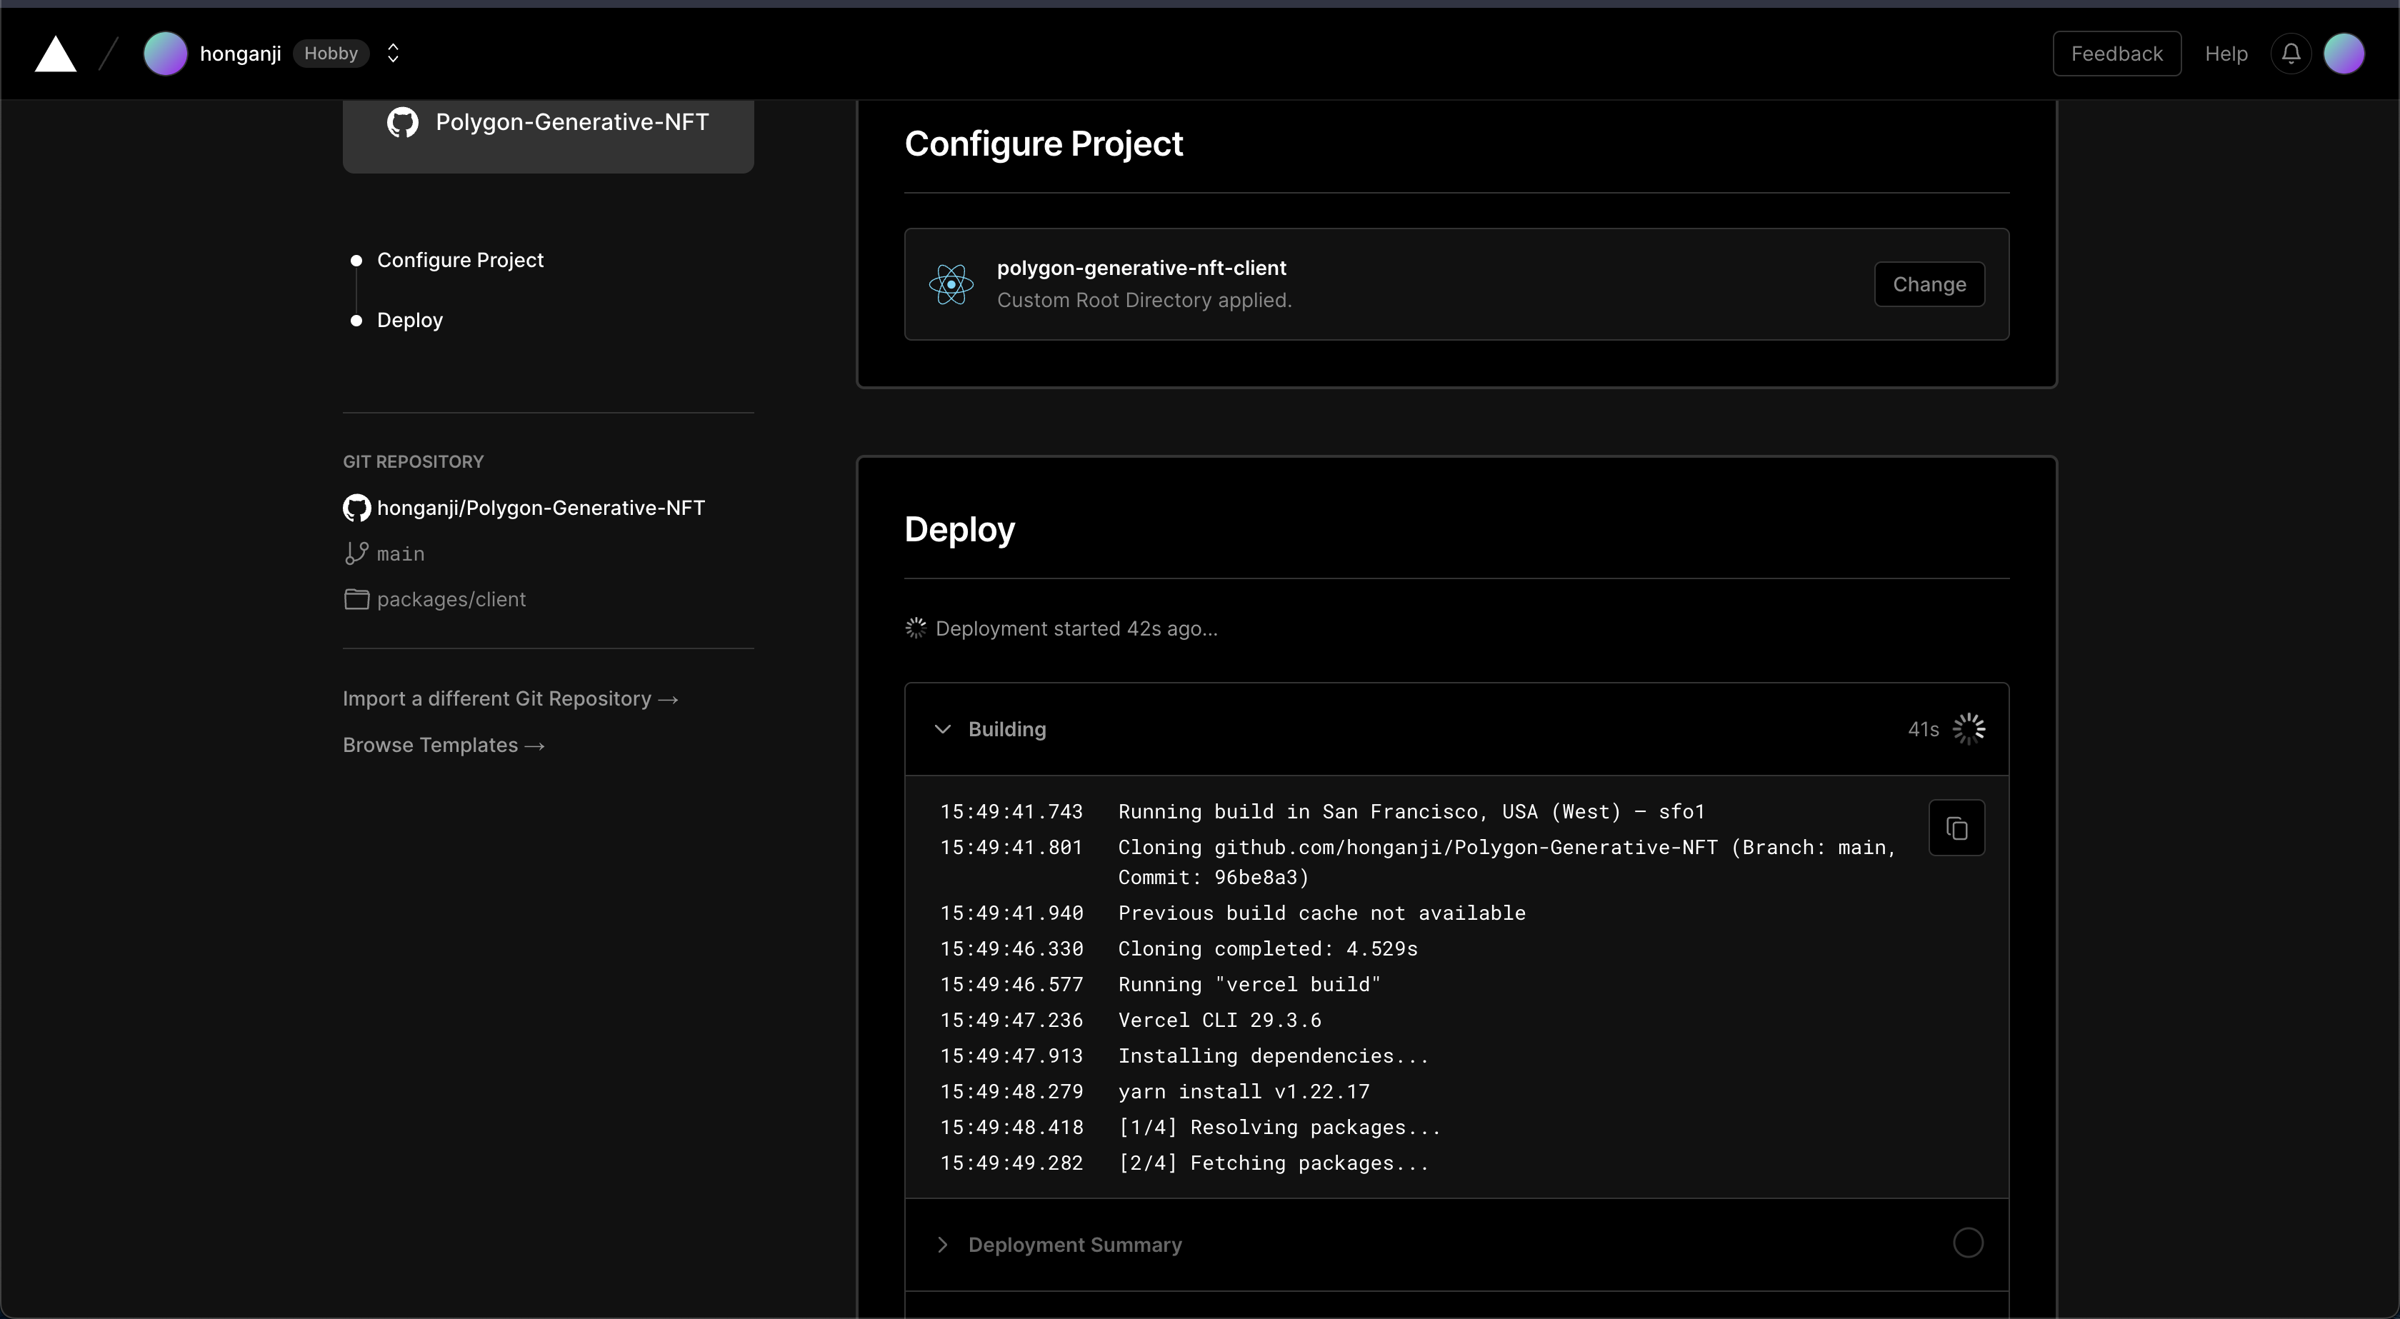
Task: Click the Building spinner indicator
Action: point(1969,729)
